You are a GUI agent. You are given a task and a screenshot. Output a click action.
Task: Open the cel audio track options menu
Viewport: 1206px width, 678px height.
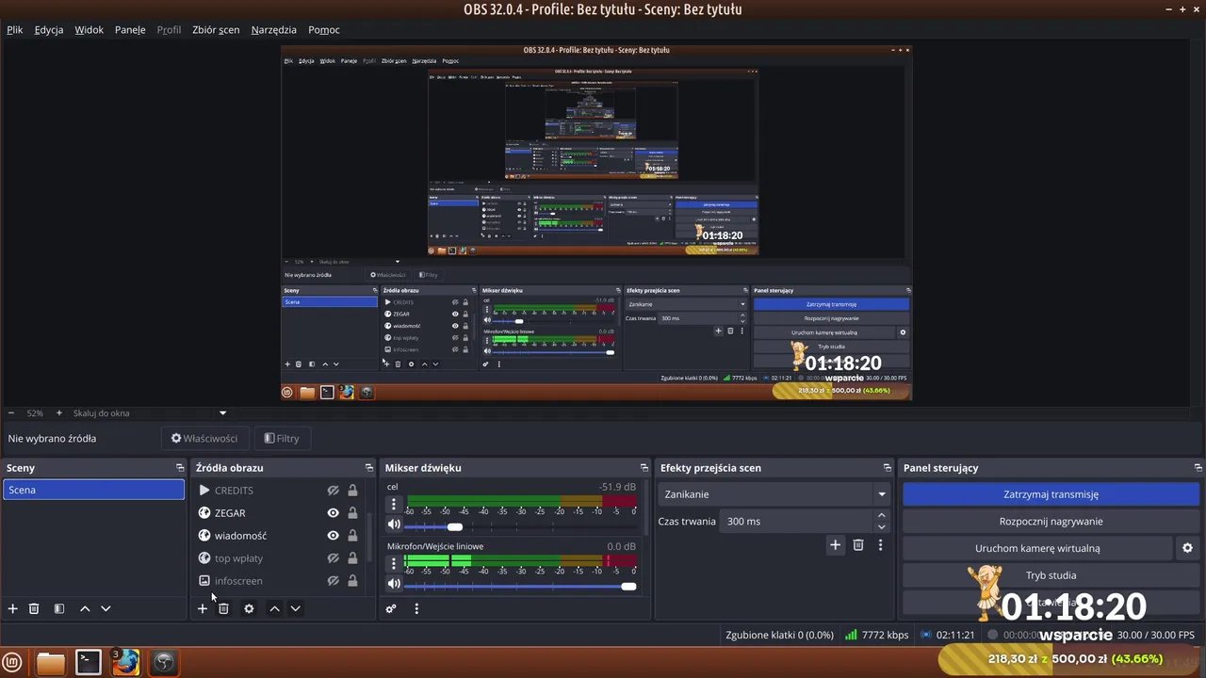pyautogui.click(x=394, y=505)
